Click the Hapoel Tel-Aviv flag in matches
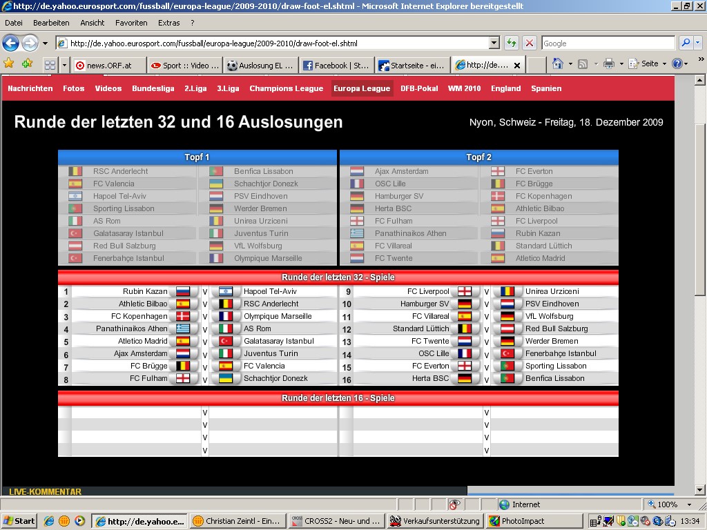This screenshot has width=707, height=530. [x=226, y=291]
